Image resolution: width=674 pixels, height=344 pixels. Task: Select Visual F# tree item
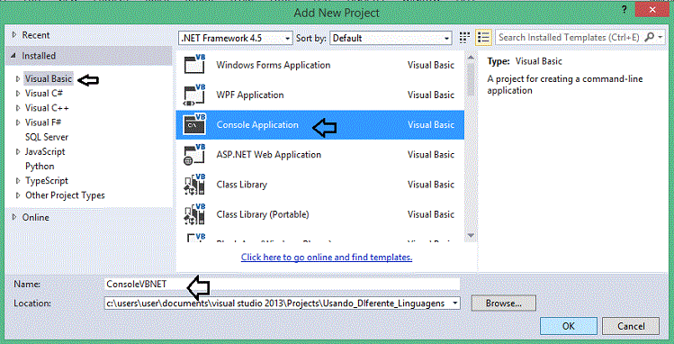[x=43, y=122]
